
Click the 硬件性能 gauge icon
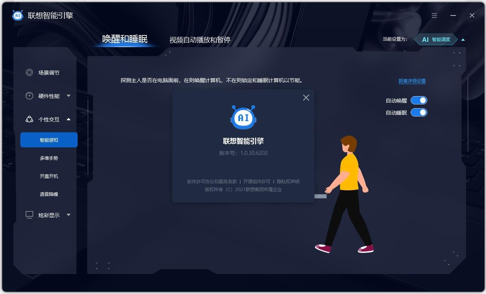click(x=29, y=96)
